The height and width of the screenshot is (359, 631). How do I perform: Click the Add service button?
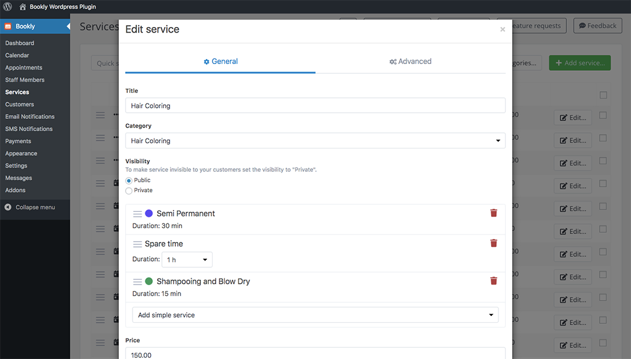579,62
